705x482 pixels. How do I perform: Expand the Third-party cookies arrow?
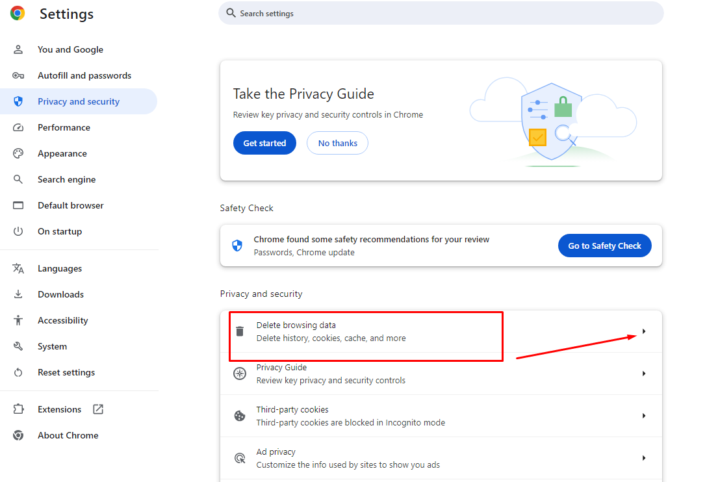(x=644, y=416)
